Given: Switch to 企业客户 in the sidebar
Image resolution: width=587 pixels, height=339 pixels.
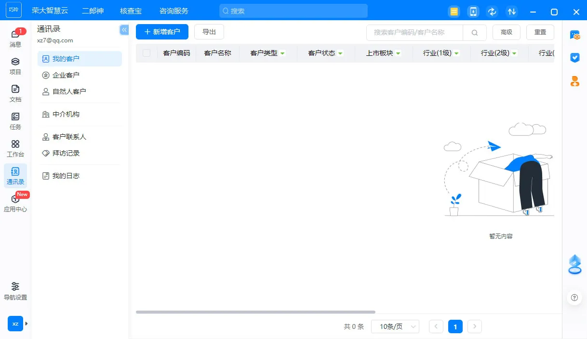Looking at the screenshot, I should (66, 75).
